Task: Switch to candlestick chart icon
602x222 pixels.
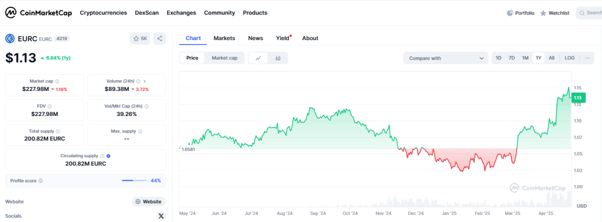Action: click(278, 58)
